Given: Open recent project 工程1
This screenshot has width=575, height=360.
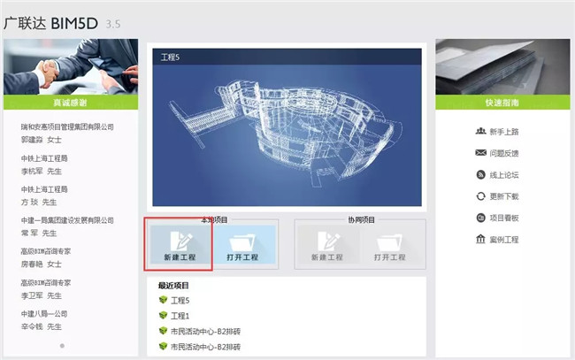Looking at the screenshot, I should tap(180, 316).
